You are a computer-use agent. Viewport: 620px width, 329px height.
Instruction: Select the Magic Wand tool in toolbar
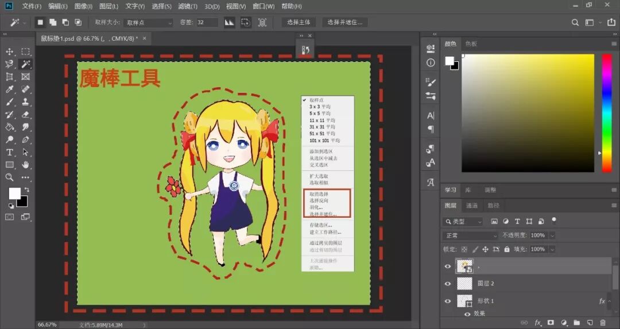coord(25,64)
